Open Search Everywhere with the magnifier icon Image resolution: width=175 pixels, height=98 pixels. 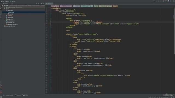[x=174, y=1]
